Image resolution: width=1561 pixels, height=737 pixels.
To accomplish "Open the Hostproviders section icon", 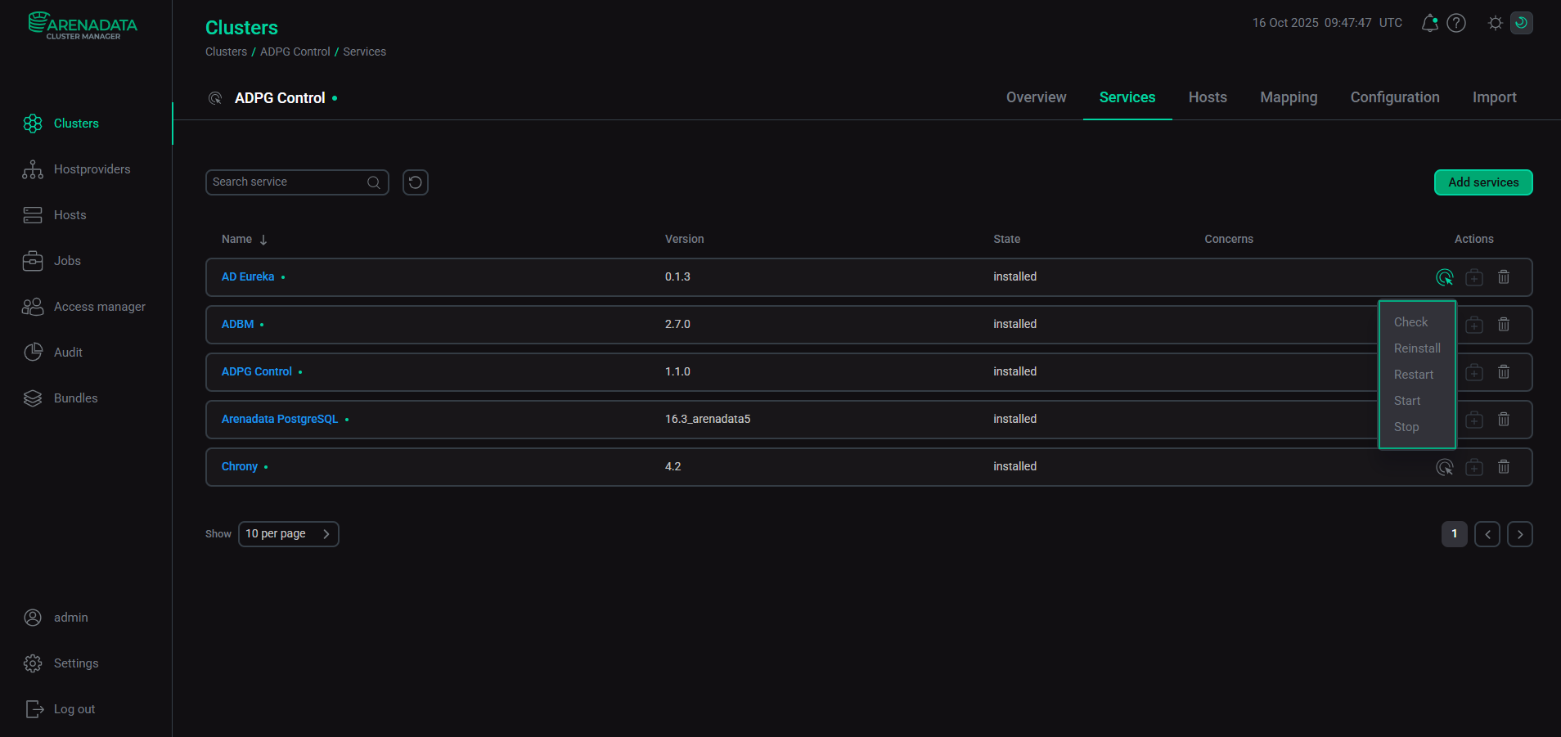I will 33,169.
